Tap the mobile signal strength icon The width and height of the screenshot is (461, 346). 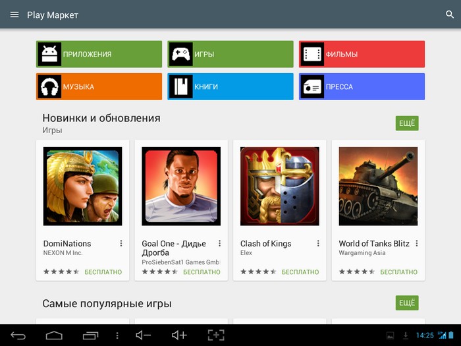click(x=442, y=335)
